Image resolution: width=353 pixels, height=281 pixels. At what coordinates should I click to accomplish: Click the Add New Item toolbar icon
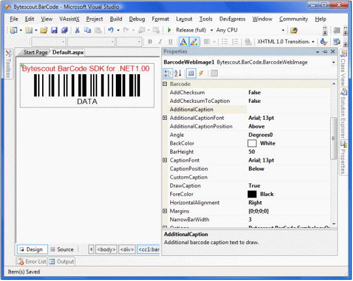click(29, 30)
